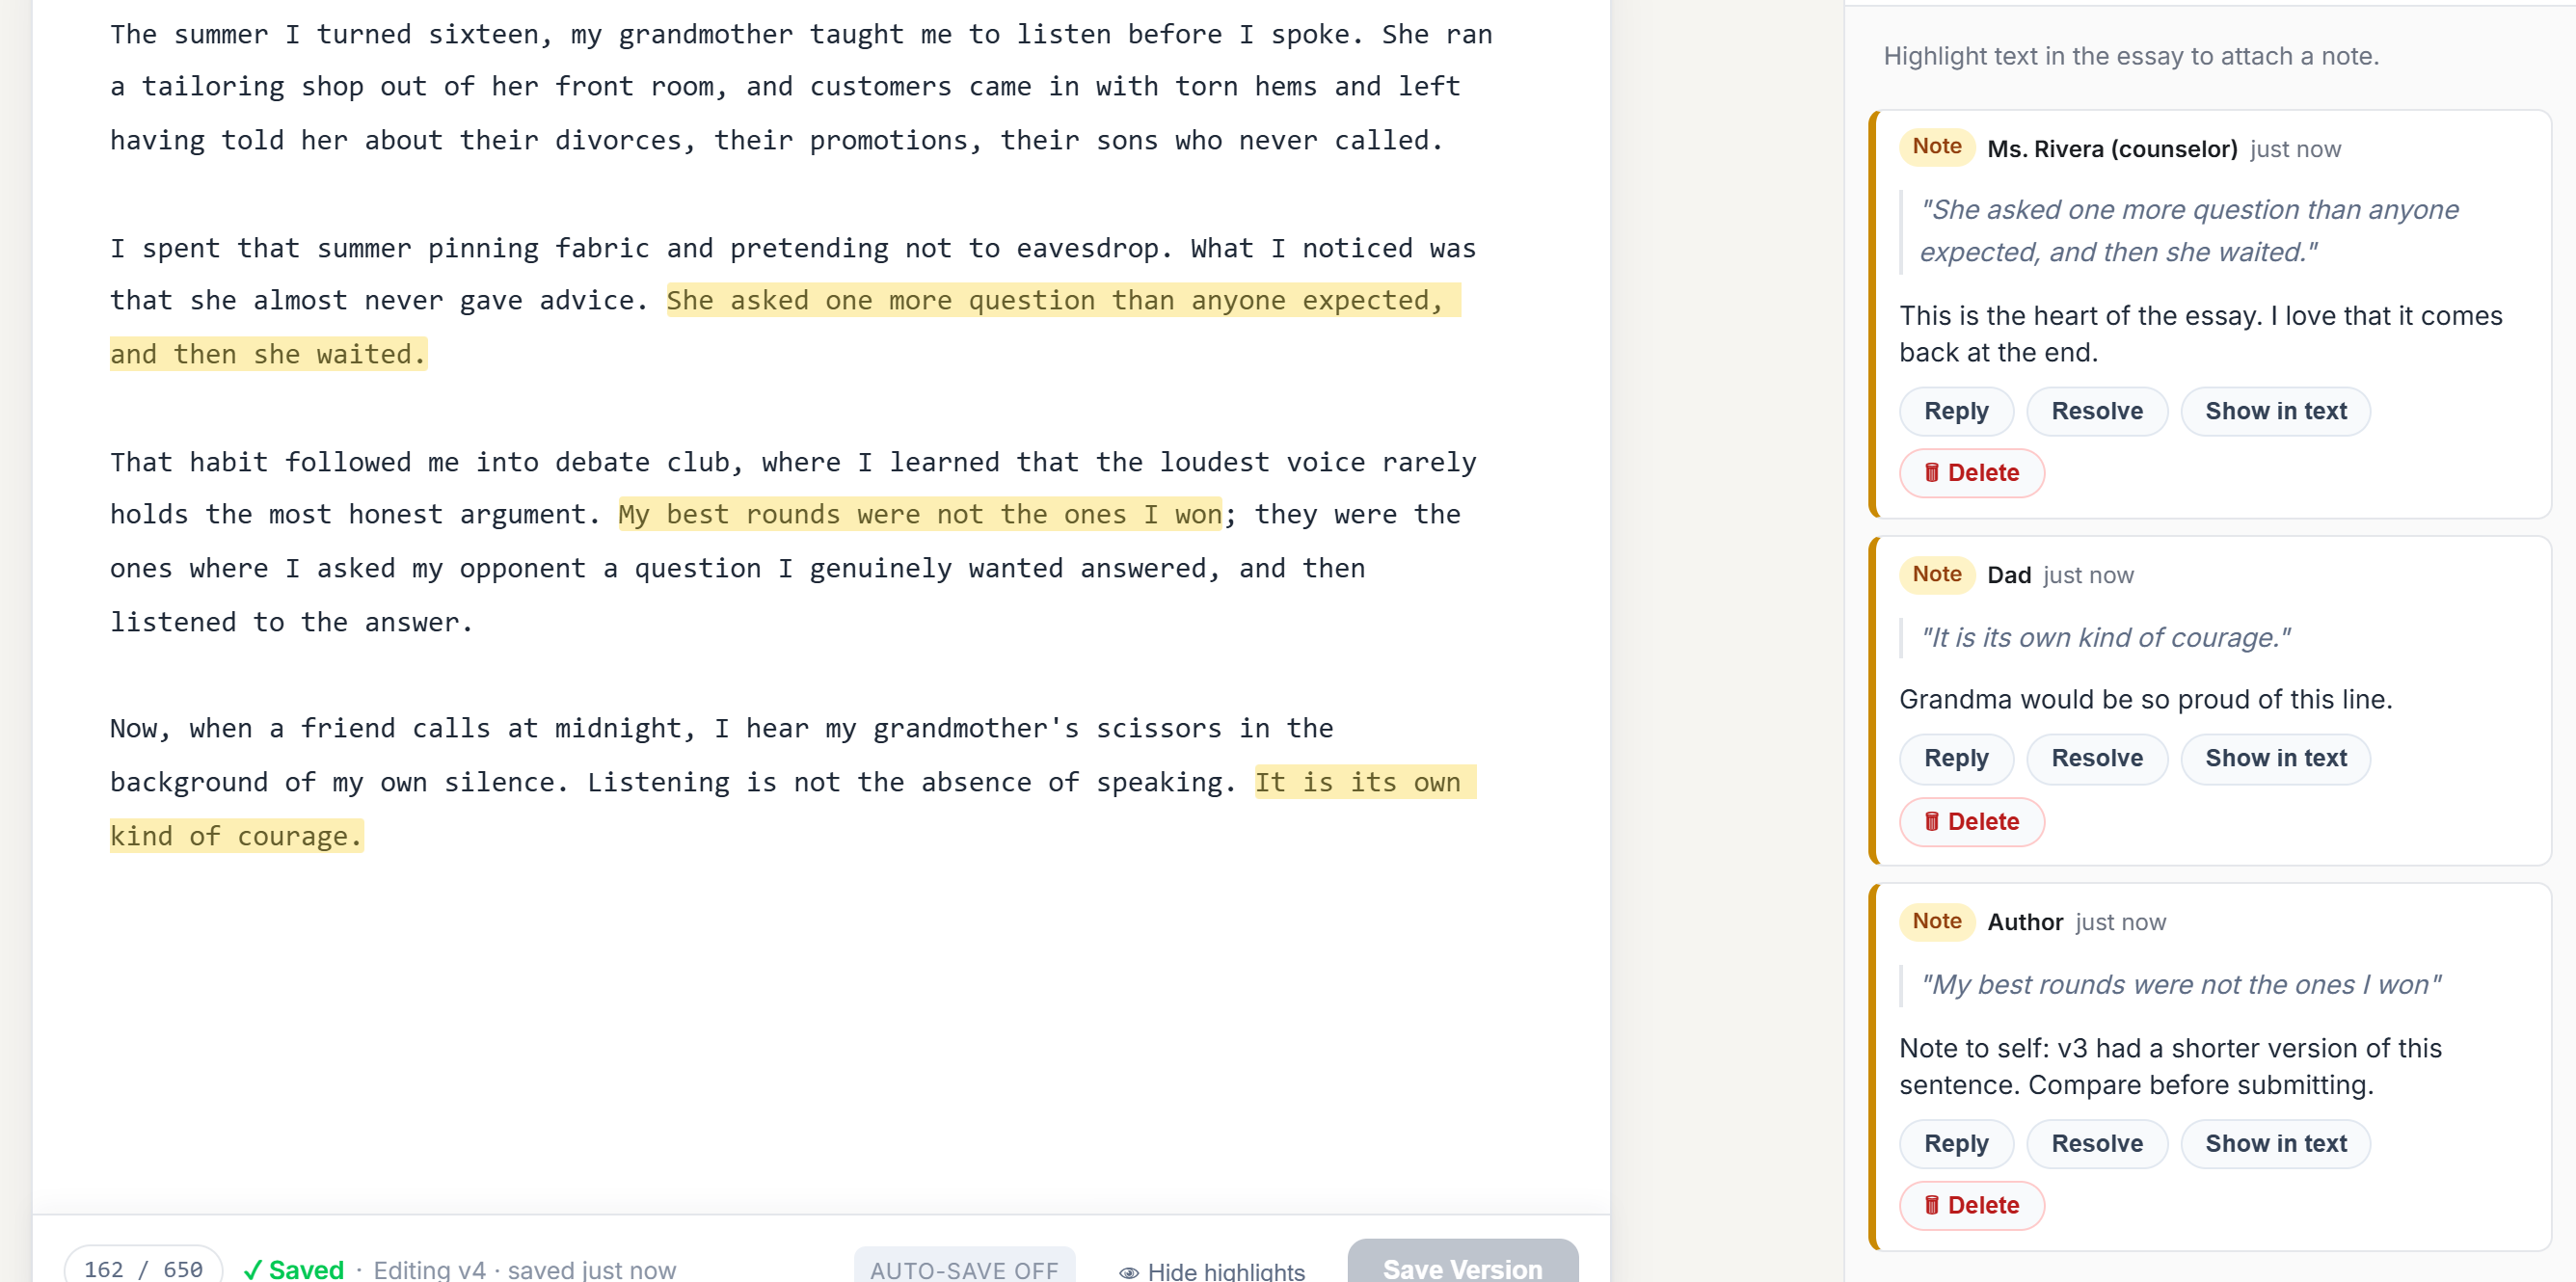Resolve Dad's note about courage
Screen dimensions: 2576x1282
2097,758
